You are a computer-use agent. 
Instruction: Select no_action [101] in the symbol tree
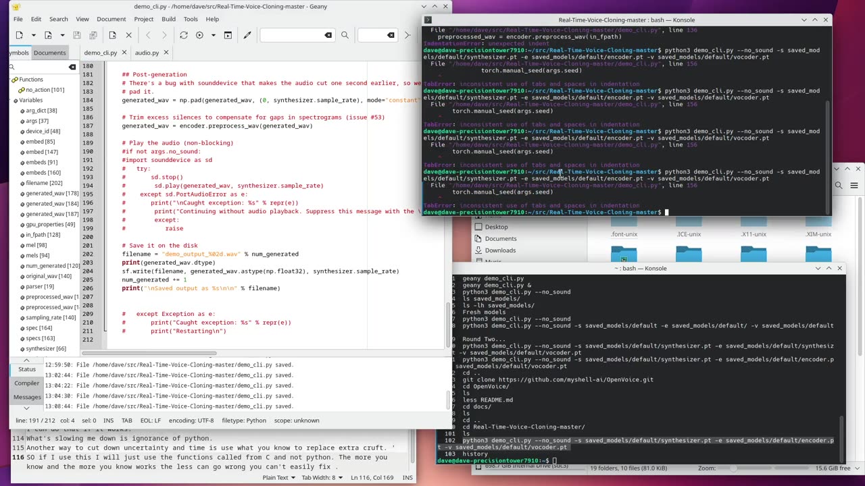tap(45, 90)
